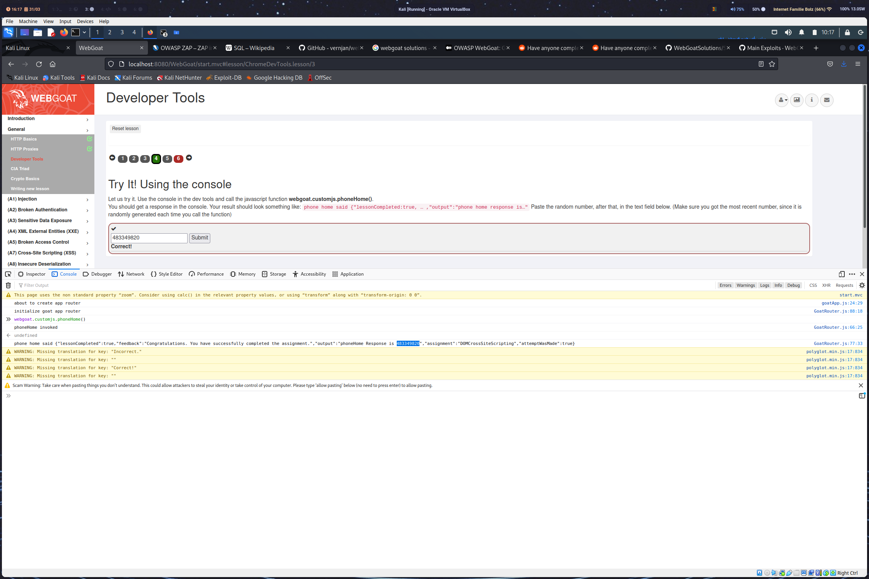Click the Reset lesson button
869x579 pixels.
point(125,129)
